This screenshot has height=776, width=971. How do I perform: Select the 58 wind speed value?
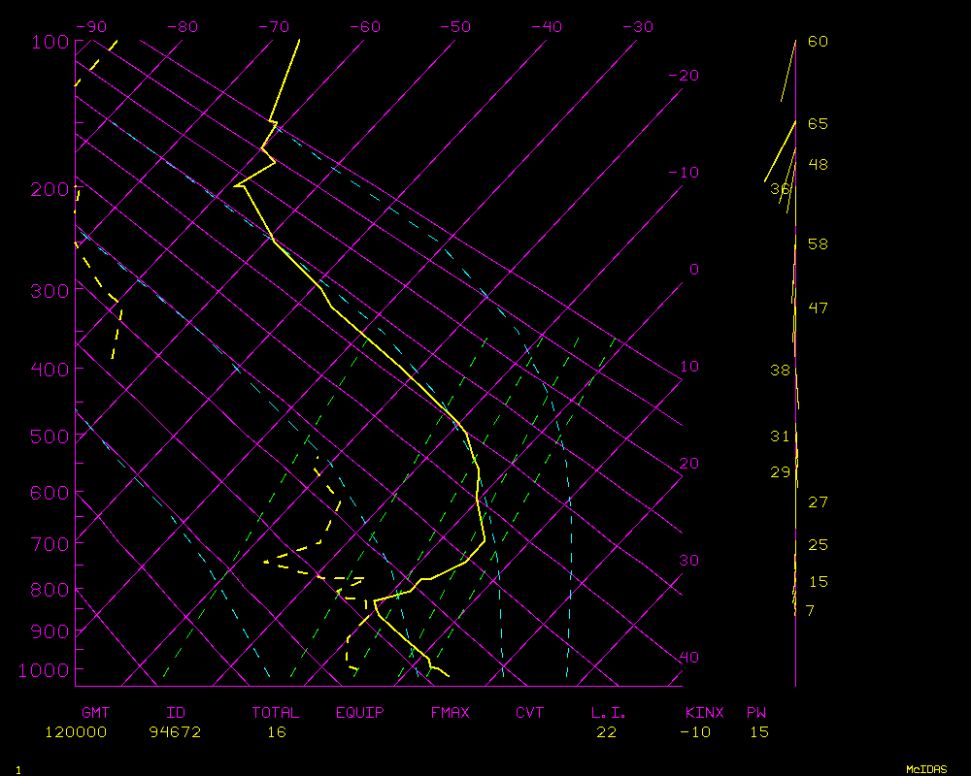[x=818, y=244]
